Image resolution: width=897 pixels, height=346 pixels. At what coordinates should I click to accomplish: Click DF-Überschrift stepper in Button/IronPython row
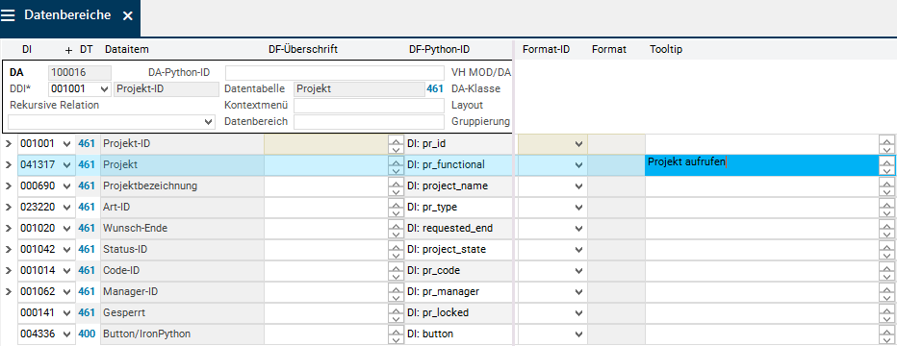click(396, 334)
